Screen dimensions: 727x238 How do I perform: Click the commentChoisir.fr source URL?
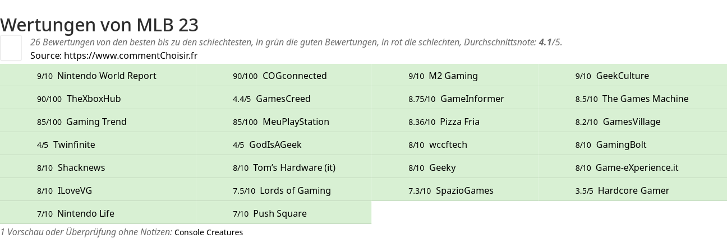pos(131,55)
